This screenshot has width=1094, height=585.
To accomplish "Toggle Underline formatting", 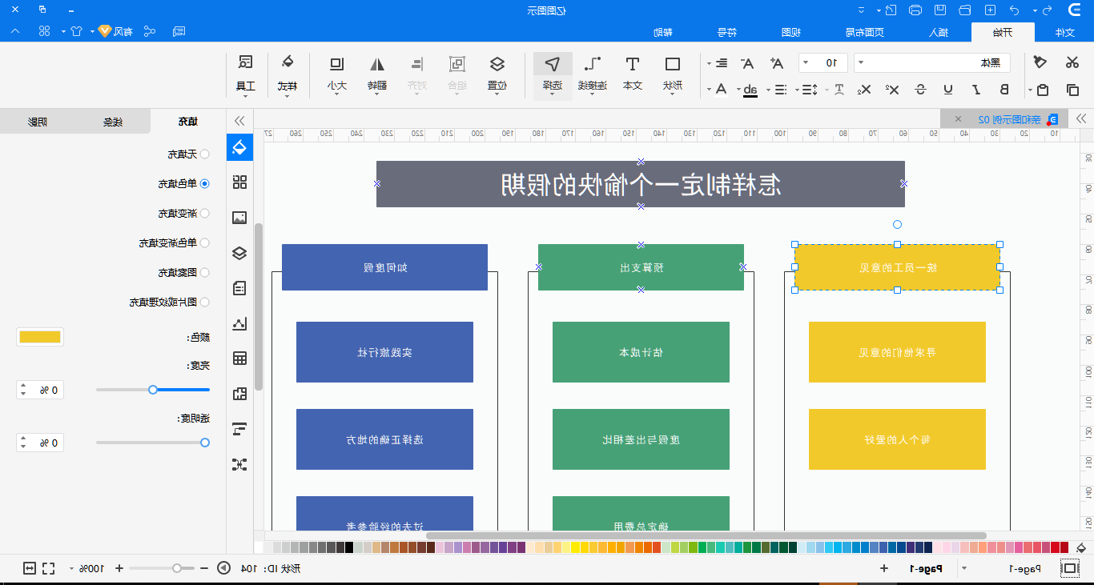I will tap(948, 90).
